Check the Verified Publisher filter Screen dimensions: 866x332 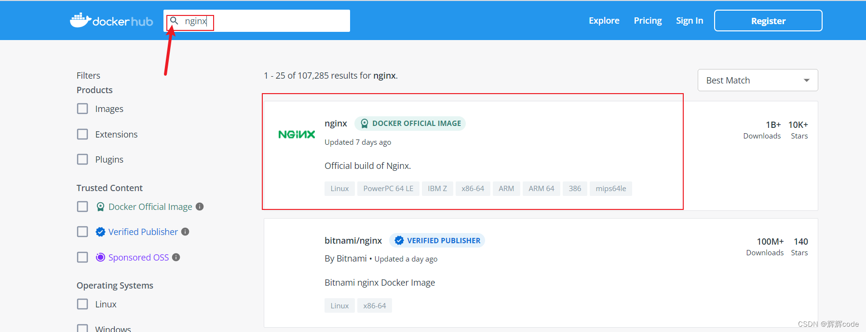[x=82, y=232]
